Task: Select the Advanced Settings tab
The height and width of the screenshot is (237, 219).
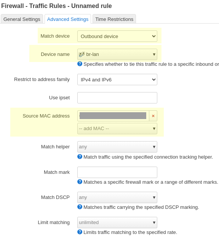Action: click(x=68, y=19)
